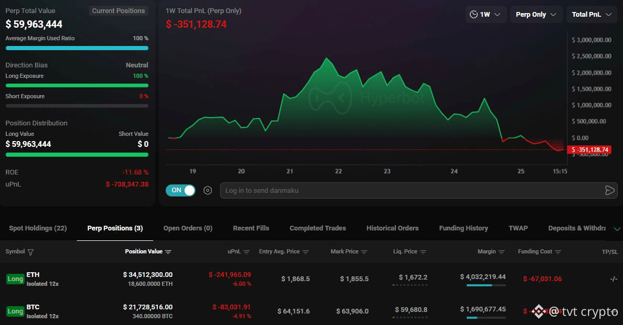
Task: View Historical Orders tab
Action: tap(393, 228)
